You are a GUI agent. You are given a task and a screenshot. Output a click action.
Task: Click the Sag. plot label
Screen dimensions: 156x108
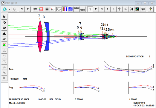11,87
